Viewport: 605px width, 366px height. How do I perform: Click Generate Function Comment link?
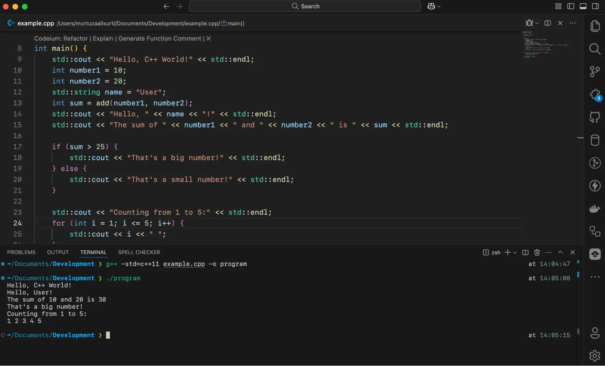click(159, 38)
